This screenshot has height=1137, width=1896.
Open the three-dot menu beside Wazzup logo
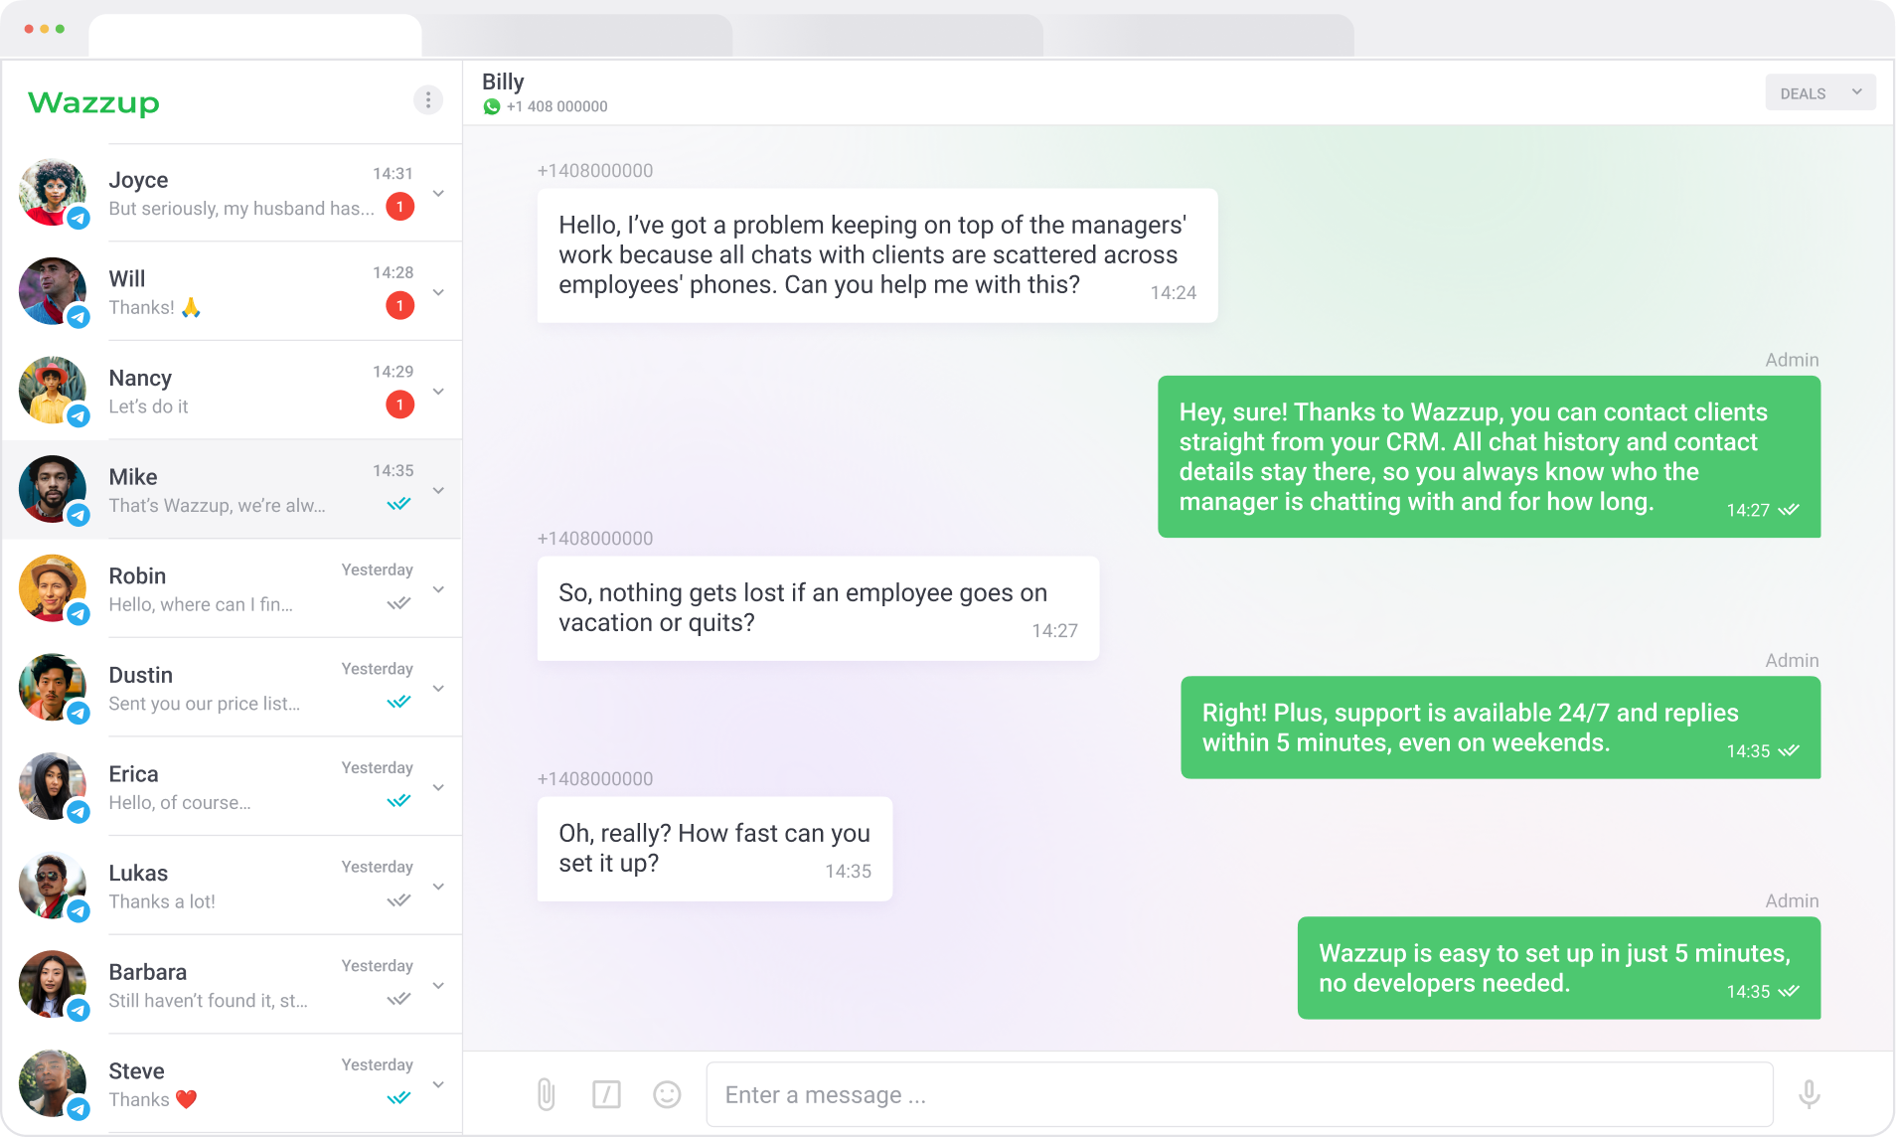427,100
